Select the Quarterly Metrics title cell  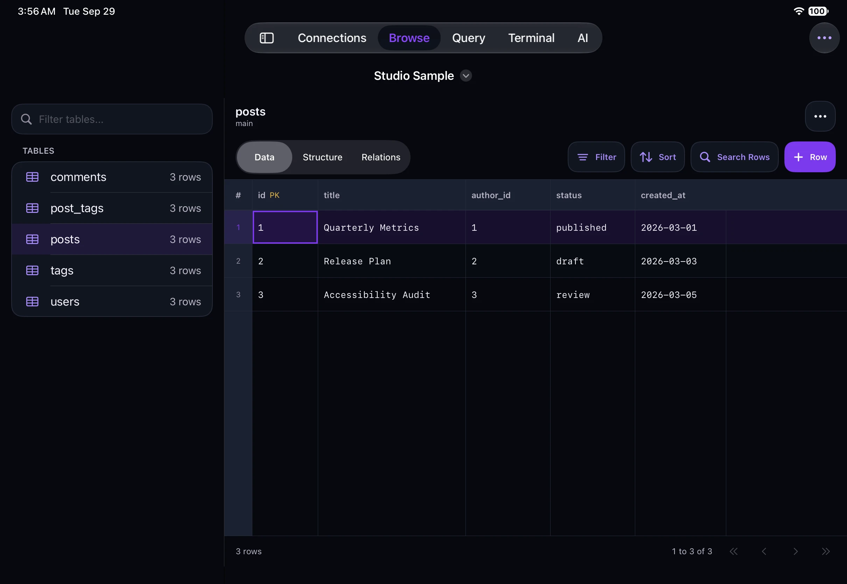pyautogui.click(x=392, y=228)
